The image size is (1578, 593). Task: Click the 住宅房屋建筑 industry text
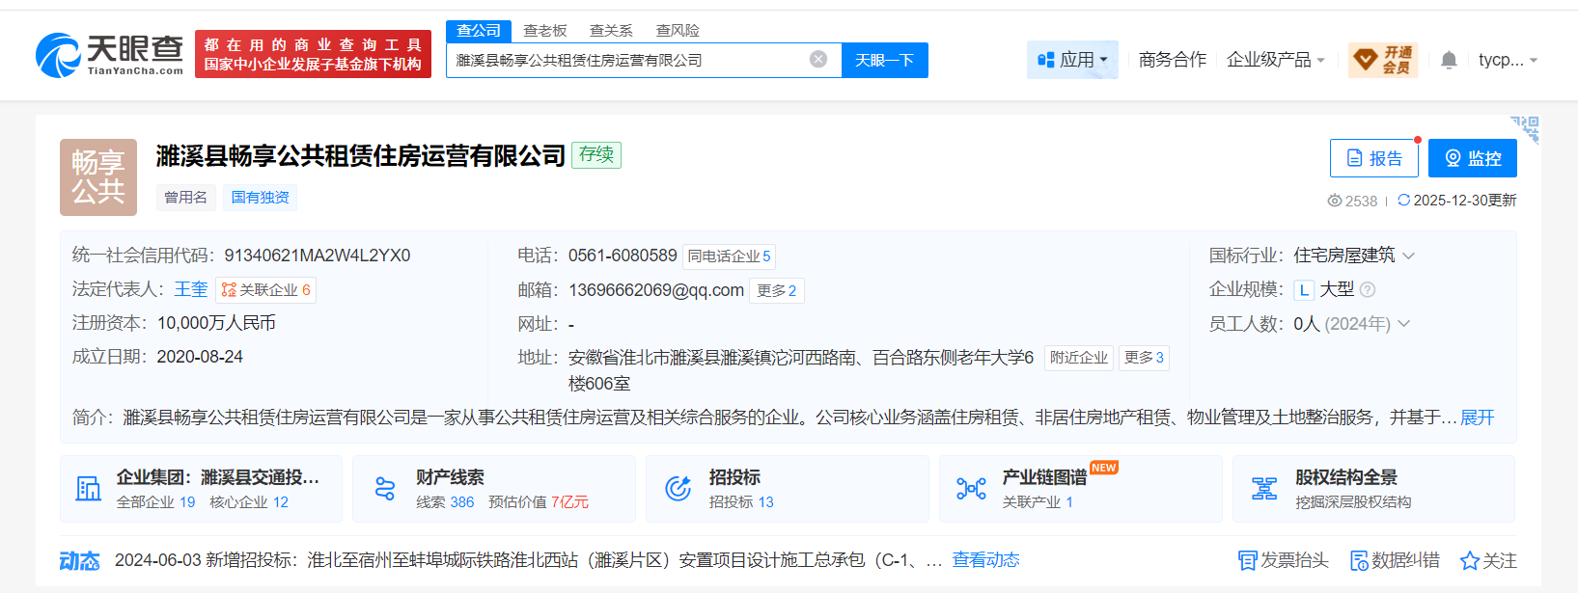(1344, 256)
